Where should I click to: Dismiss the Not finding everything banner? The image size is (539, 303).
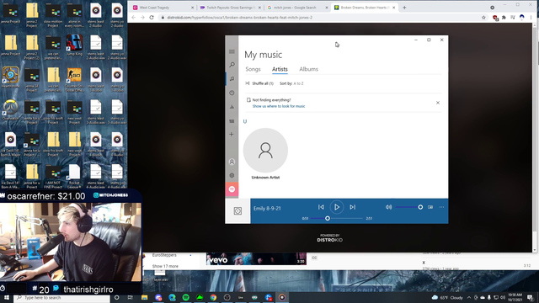click(438, 103)
